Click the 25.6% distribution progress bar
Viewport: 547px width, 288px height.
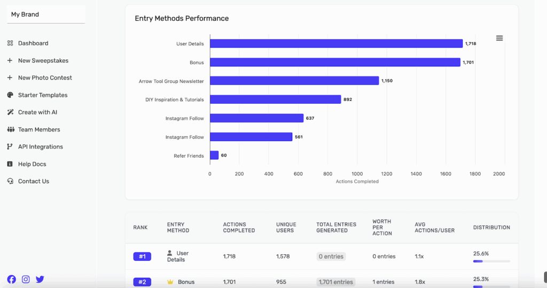491,261
